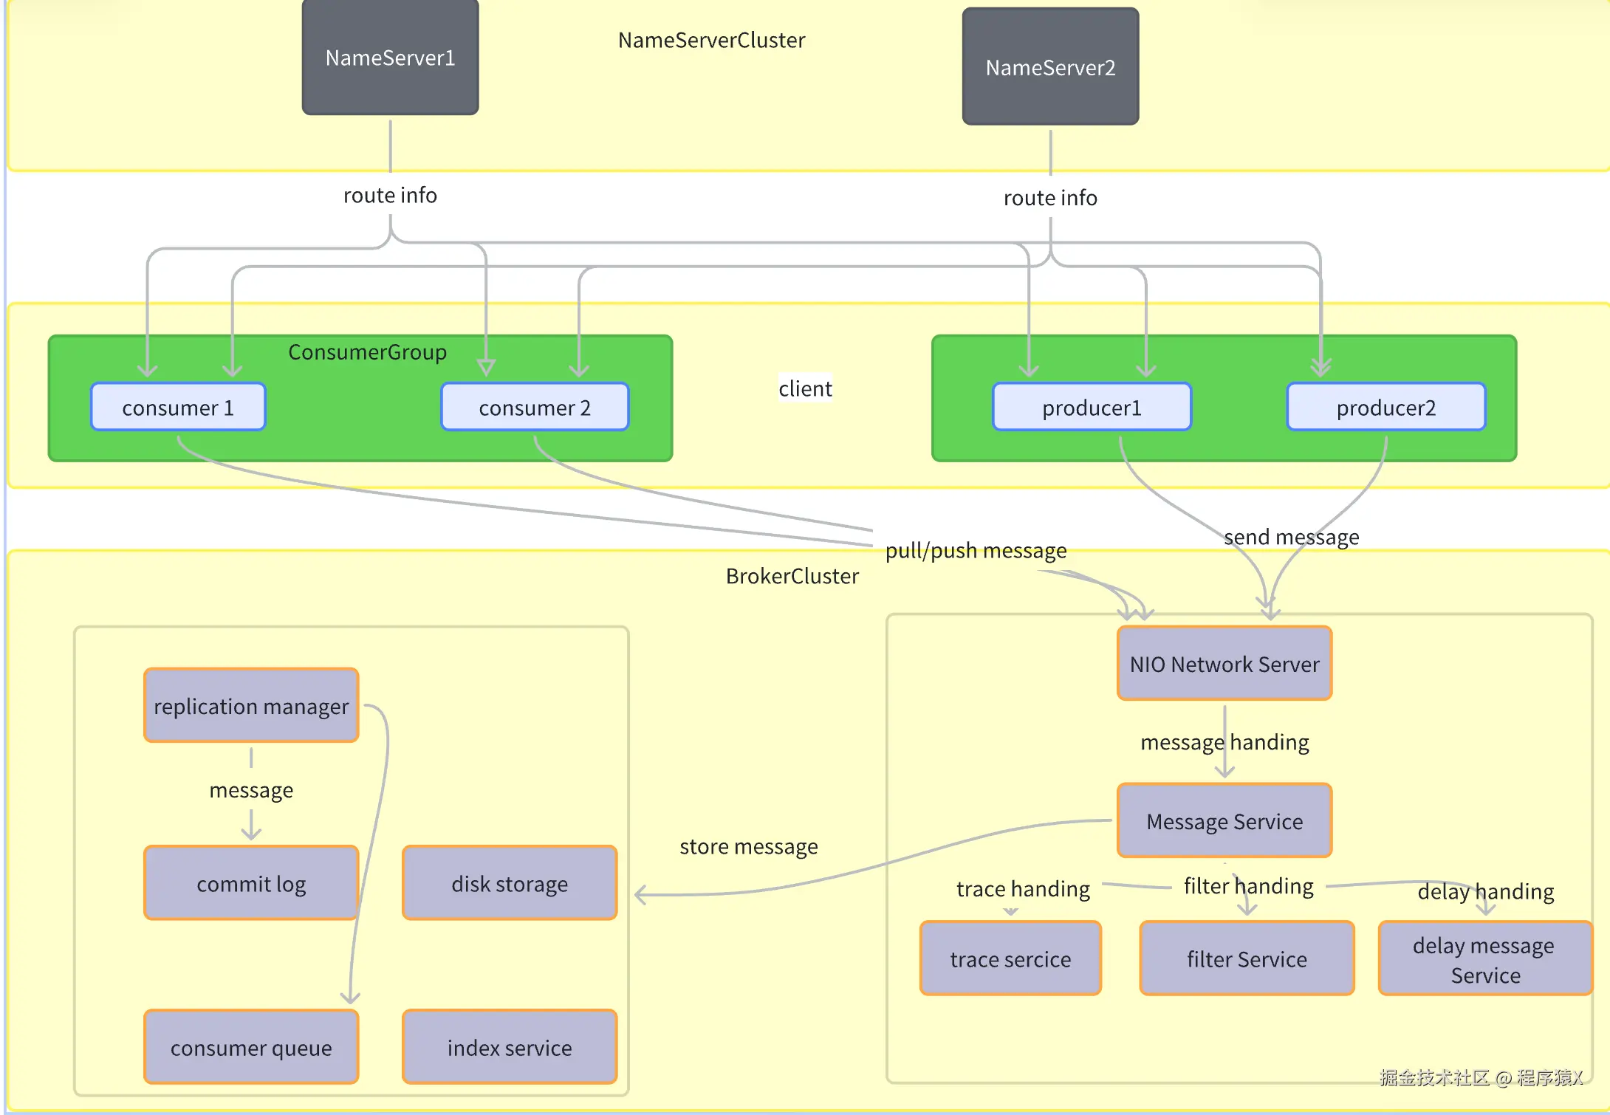Click the pull/push message edge label
Screen dimensions: 1610x1115
[x=976, y=550]
